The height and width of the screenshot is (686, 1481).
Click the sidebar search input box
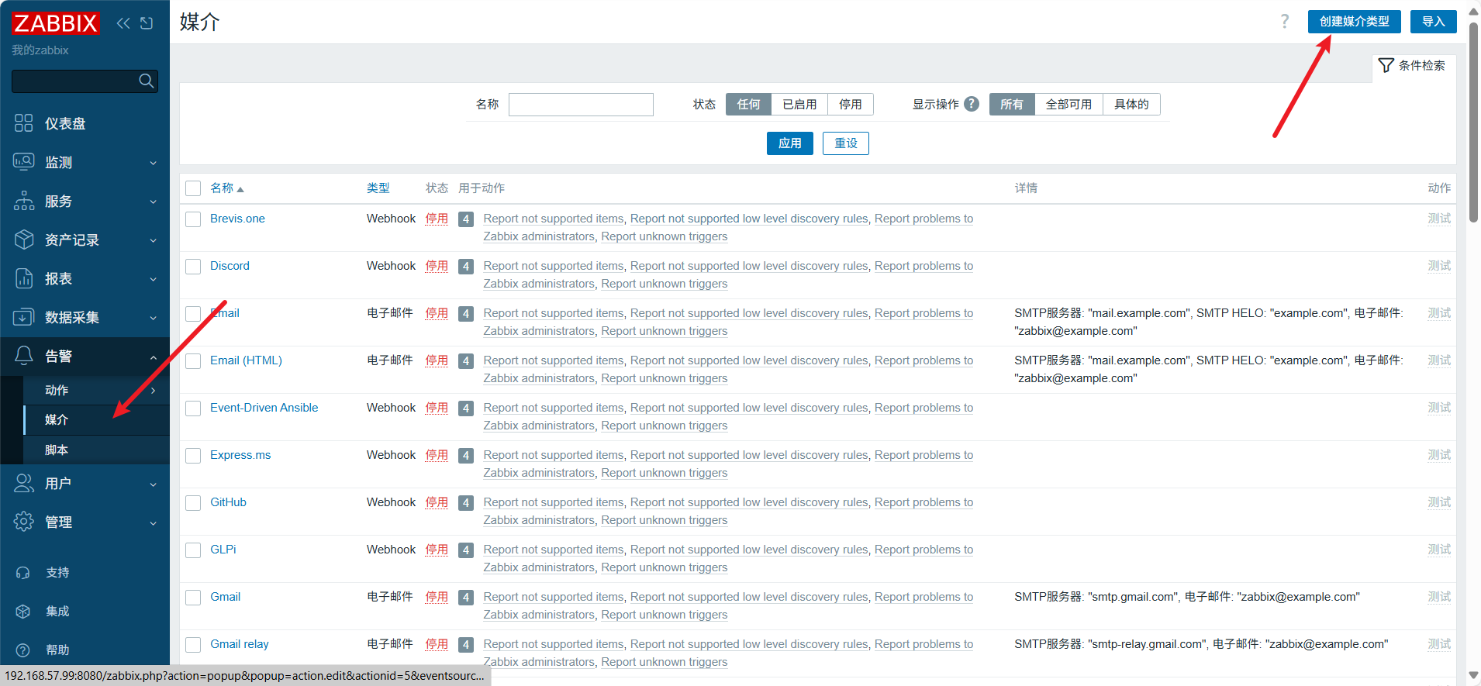tap(74, 81)
